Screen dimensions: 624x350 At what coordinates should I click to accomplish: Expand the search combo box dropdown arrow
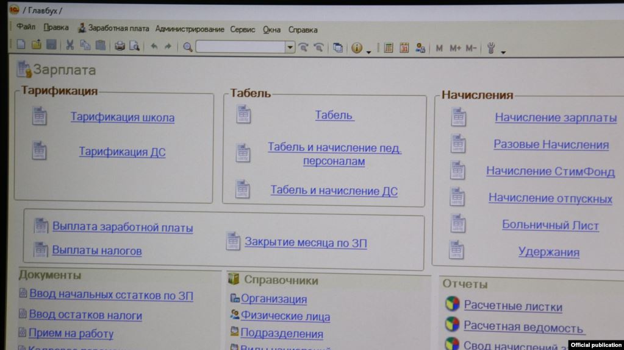290,47
